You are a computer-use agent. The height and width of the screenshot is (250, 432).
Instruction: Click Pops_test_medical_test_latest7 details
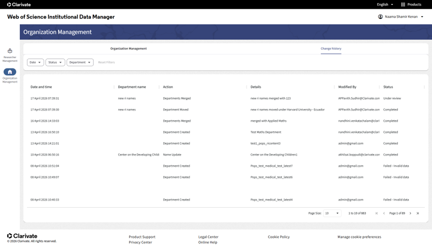[271, 166]
